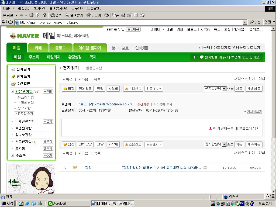This screenshot has height=207, width=276.
Task: Click the scrollbar up arrow
Action: [273, 29]
